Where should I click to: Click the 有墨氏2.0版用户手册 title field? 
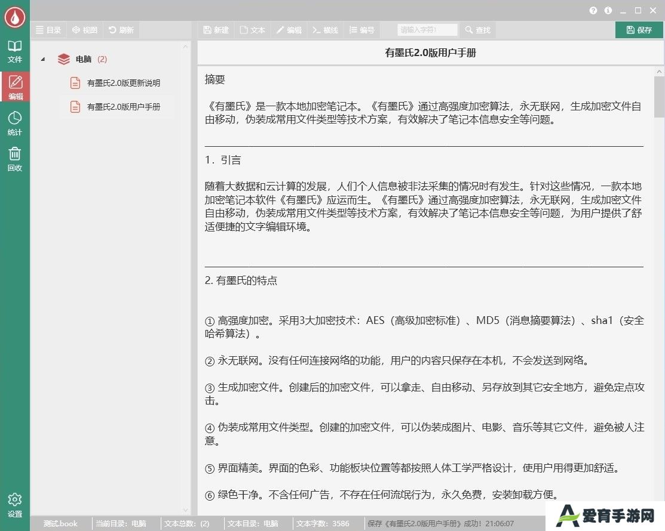[x=430, y=53]
